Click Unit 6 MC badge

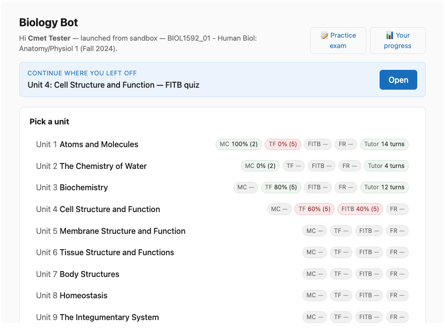point(315,252)
